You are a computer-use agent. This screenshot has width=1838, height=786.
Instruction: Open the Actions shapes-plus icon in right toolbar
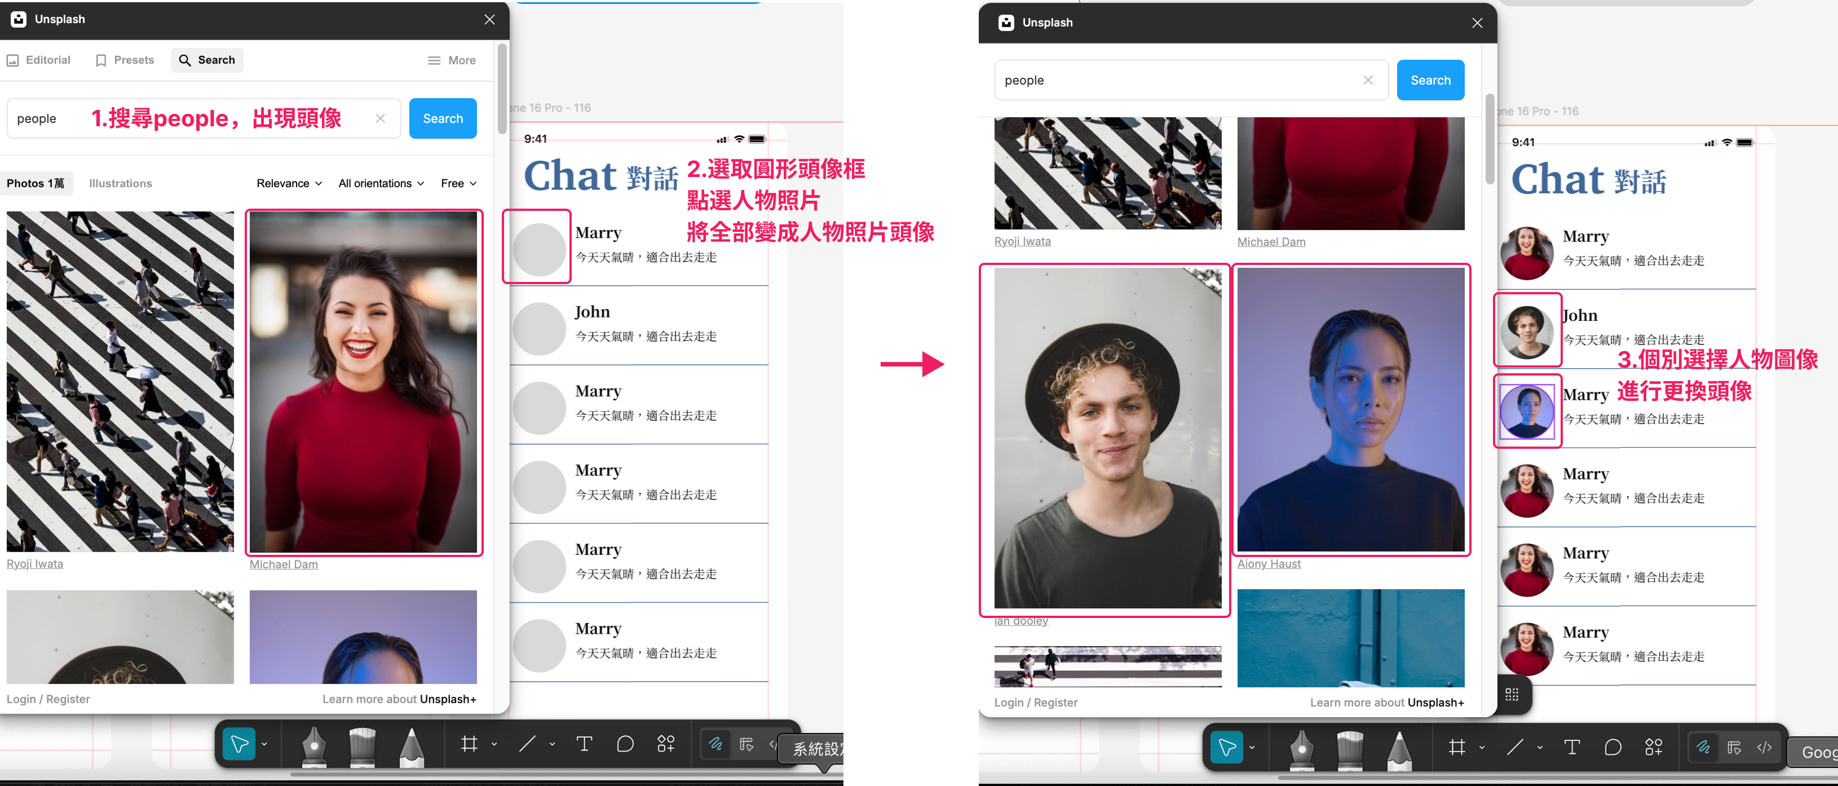click(1653, 747)
